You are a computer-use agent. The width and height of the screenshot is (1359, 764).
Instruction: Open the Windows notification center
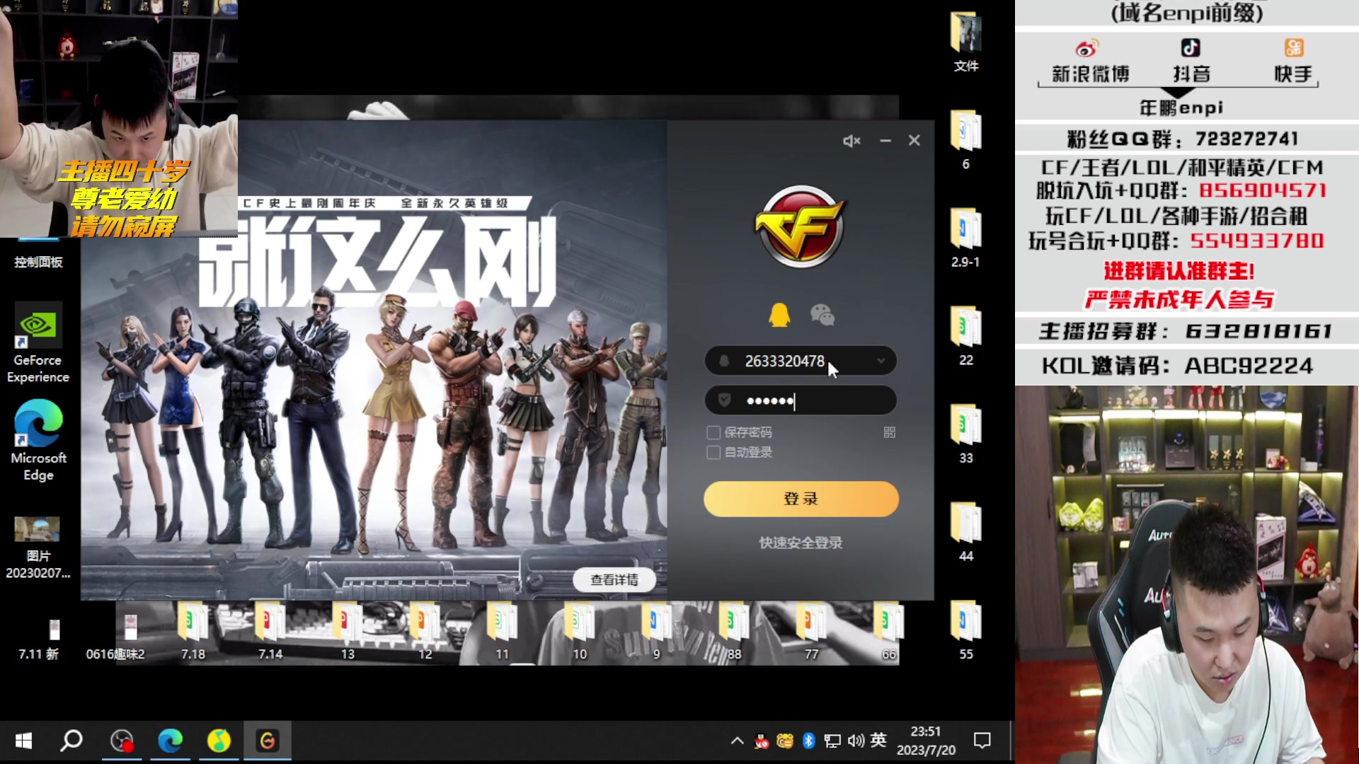coord(982,741)
